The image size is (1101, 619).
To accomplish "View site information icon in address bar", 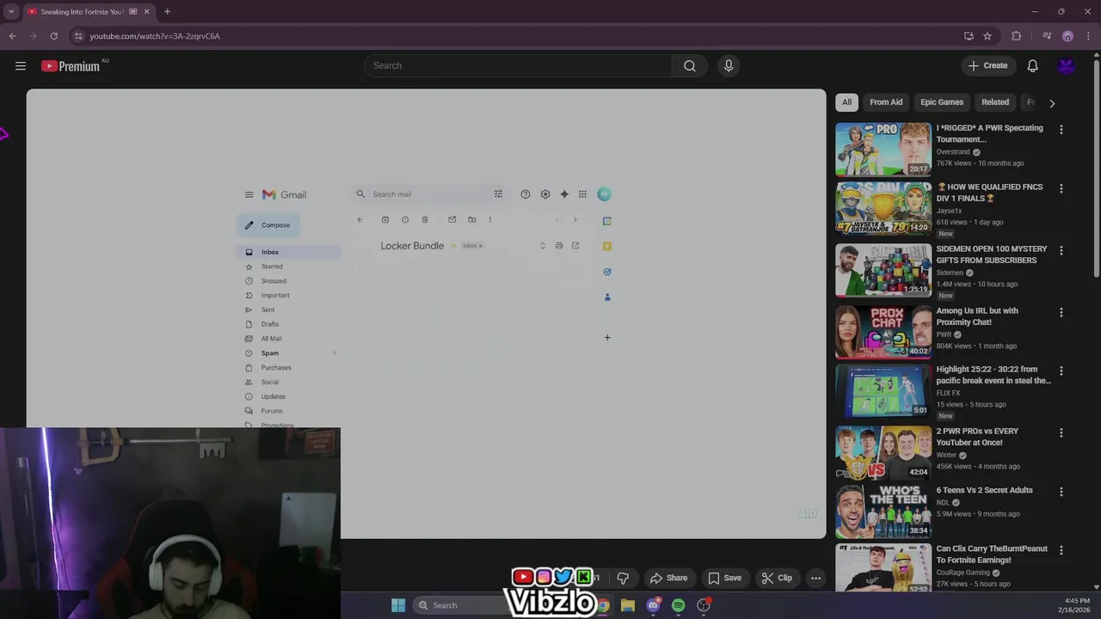I will click(x=78, y=36).
